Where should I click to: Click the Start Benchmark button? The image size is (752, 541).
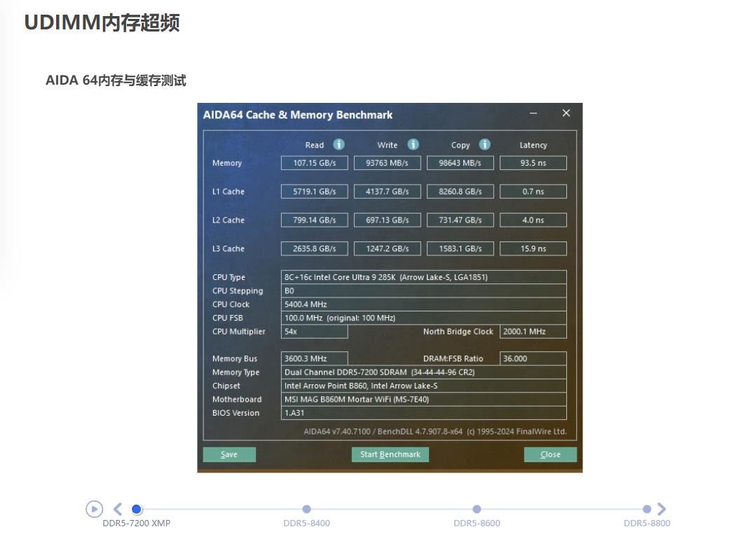(390, 454)
